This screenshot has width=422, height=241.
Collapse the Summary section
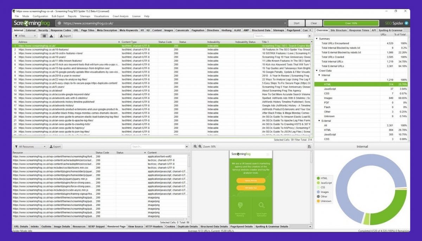click(316, 39)
